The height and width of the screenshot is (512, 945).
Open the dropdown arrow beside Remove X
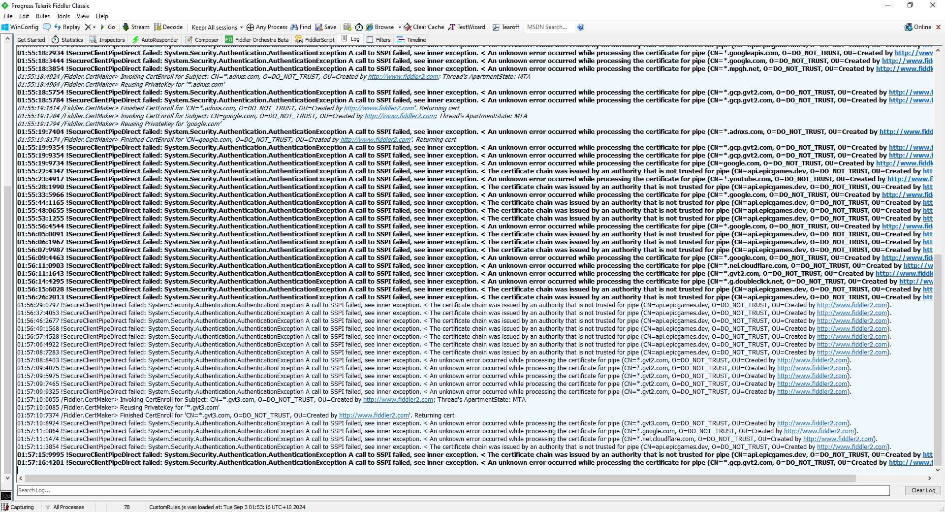point(94,27)
